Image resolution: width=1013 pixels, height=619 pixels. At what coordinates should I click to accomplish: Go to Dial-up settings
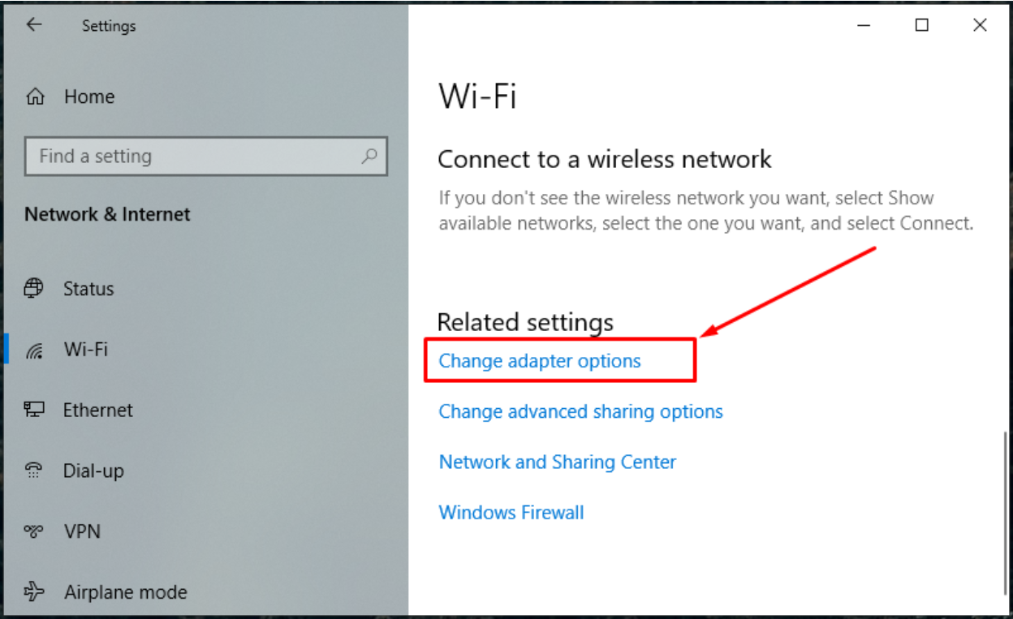pyautogui.click(x=93, y=471)
